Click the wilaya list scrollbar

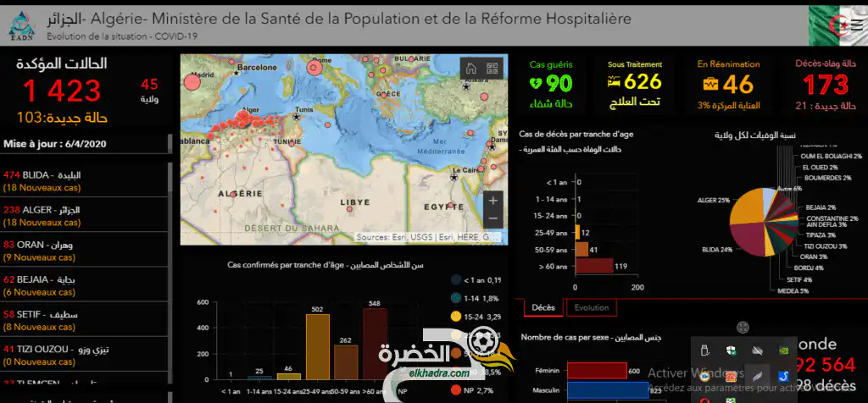tap(170, 176)
